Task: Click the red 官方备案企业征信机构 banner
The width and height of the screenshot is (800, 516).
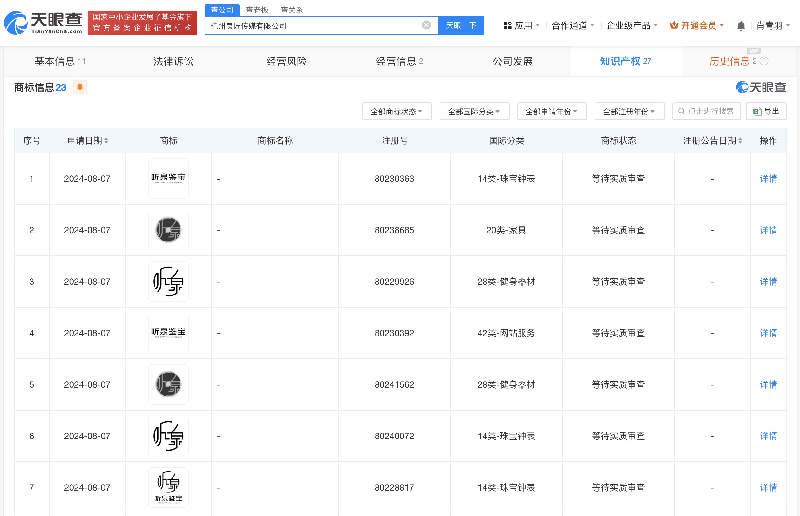Action: tap(142, 23)
